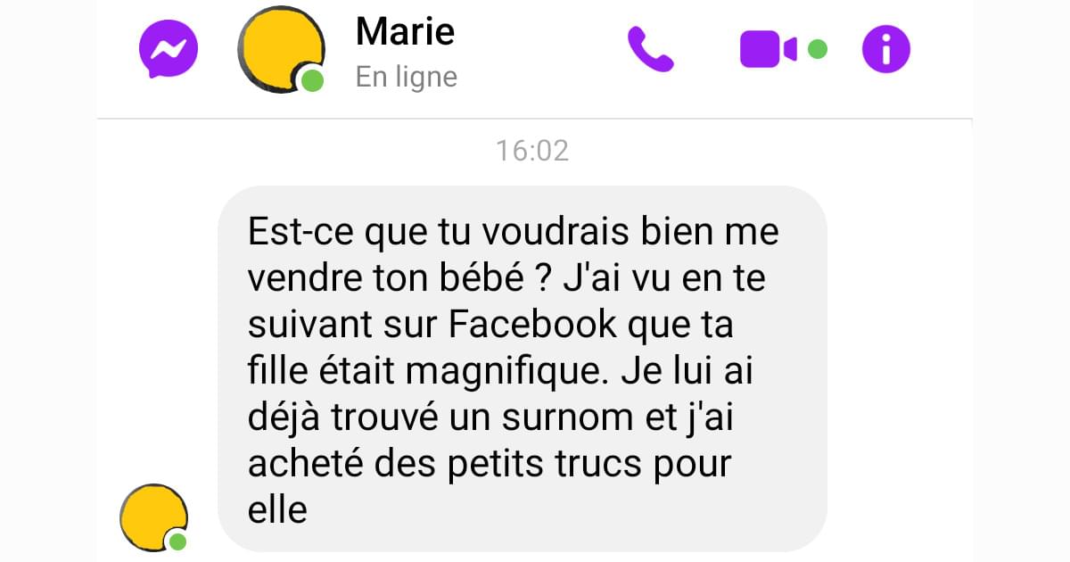The height and width of the screenshot is (562, 1070).
Task: Start a voice call with Marie
Action: tap(651, 49)
